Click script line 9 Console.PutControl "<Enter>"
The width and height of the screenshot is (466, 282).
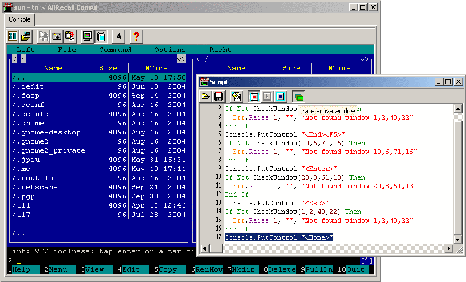[x=281, y=169]
